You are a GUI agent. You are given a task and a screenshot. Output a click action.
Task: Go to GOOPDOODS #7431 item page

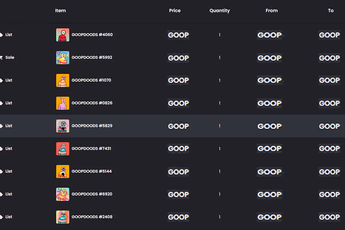91,149
